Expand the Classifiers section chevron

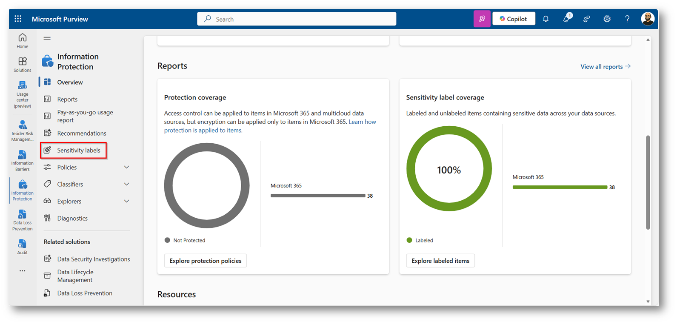[x=126, y=184]
